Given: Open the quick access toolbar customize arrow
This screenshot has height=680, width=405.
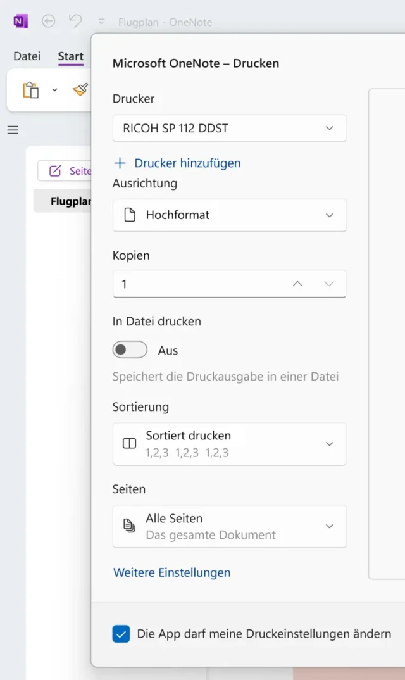Looking at the screenshot, I should coord(101,22).
